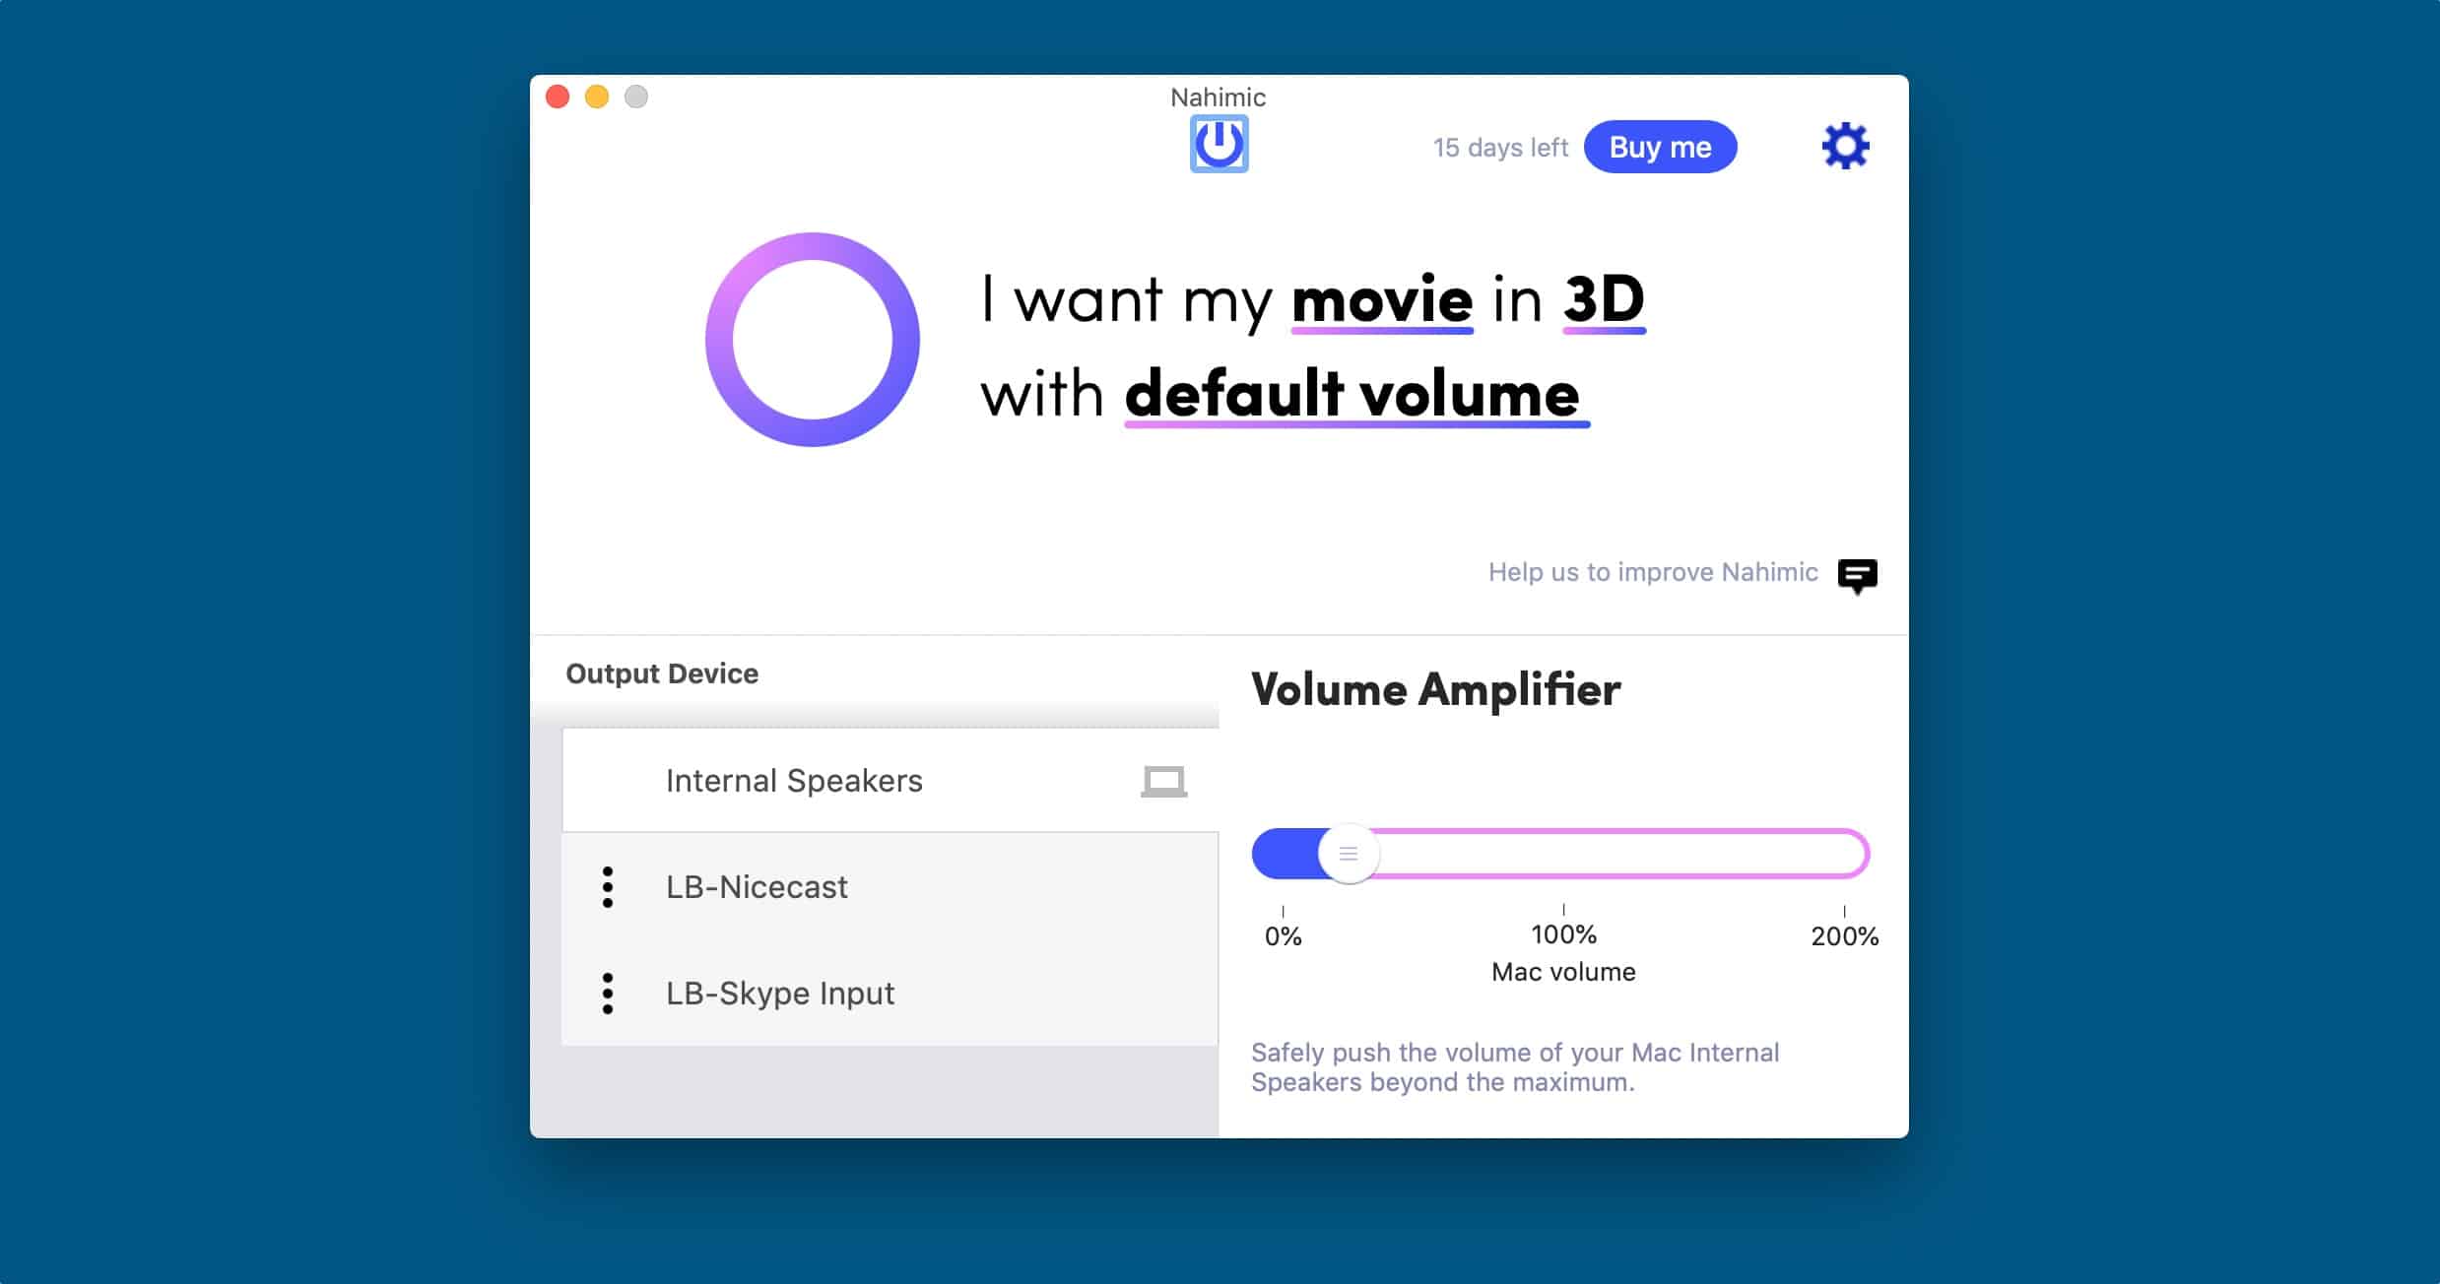Select Internal Speakers output device
Viewport: 2440px width, 1284px height.
click(x=794, y=781)
